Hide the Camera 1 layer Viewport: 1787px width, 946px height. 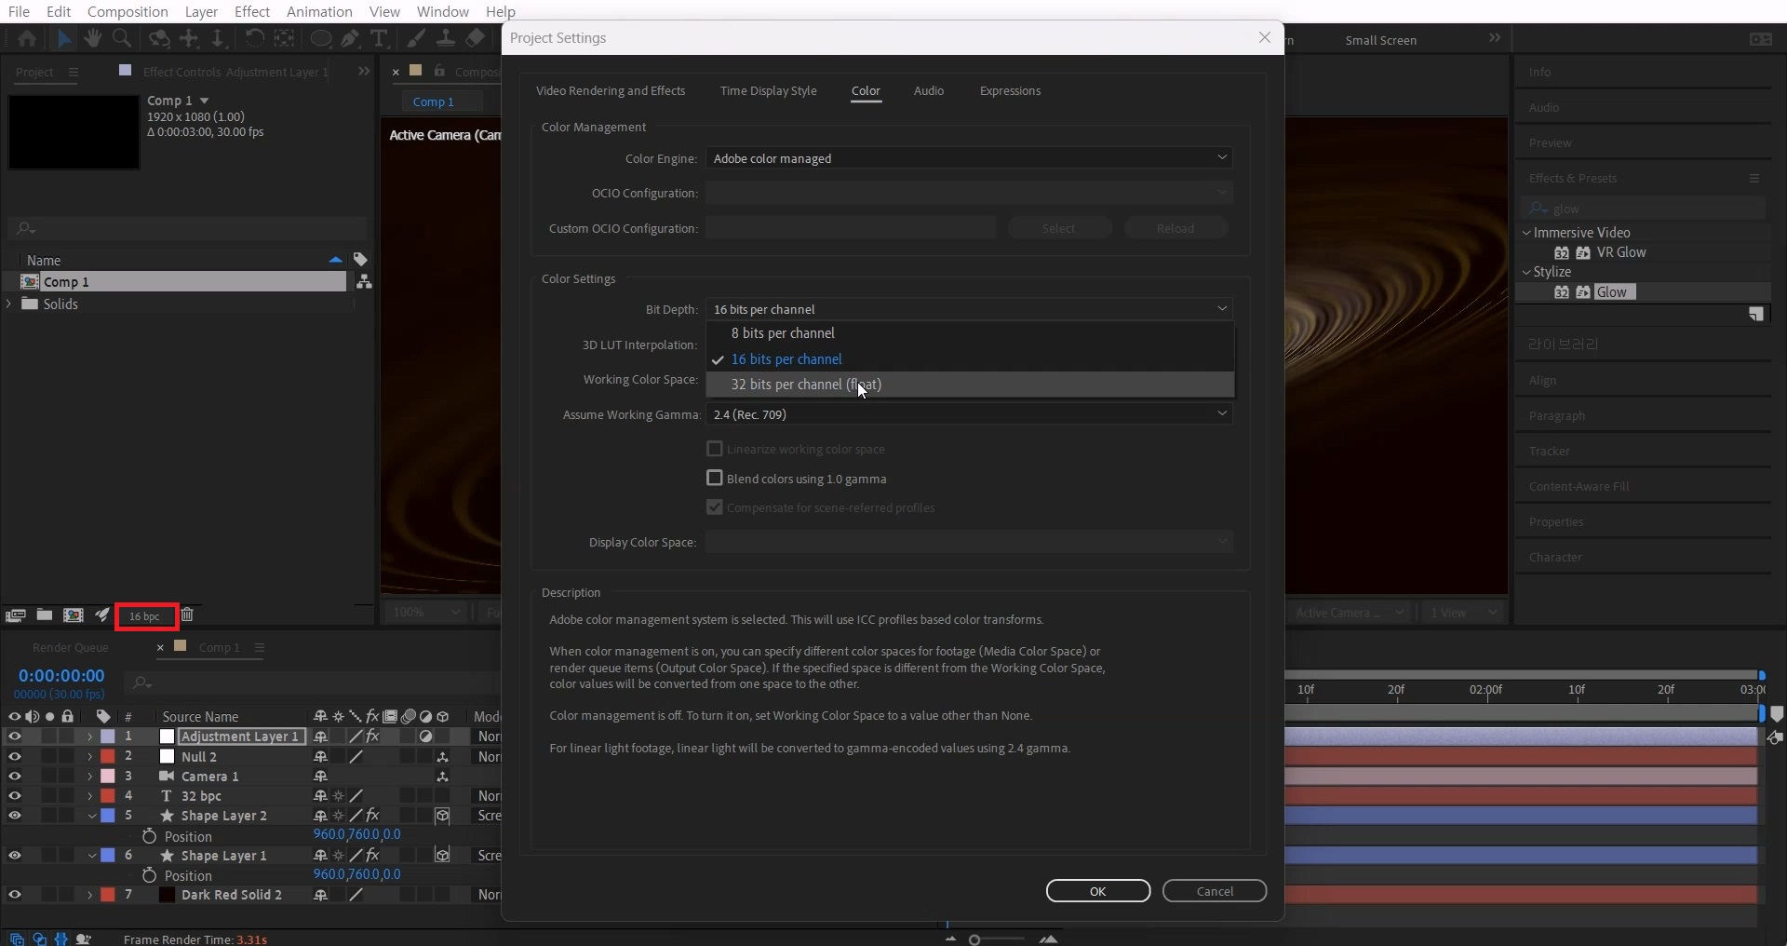click(15, 777)
